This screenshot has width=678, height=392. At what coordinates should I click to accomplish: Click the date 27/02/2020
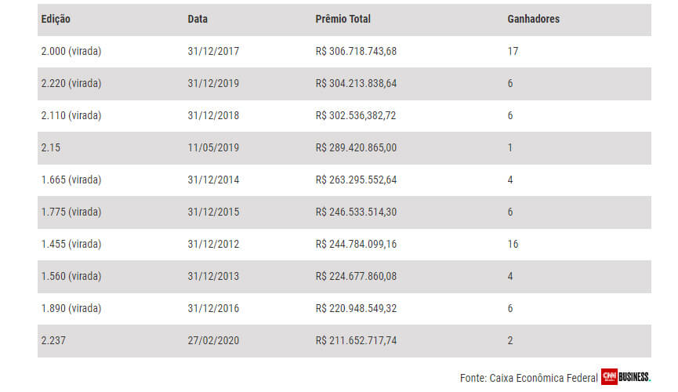[x=213, y=340]
